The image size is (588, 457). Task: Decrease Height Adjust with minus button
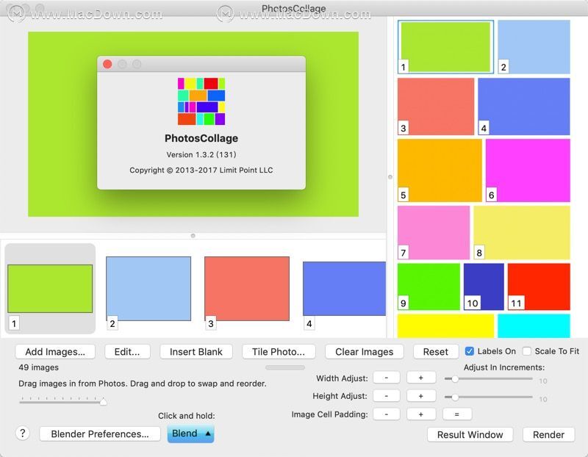point(387,396)
